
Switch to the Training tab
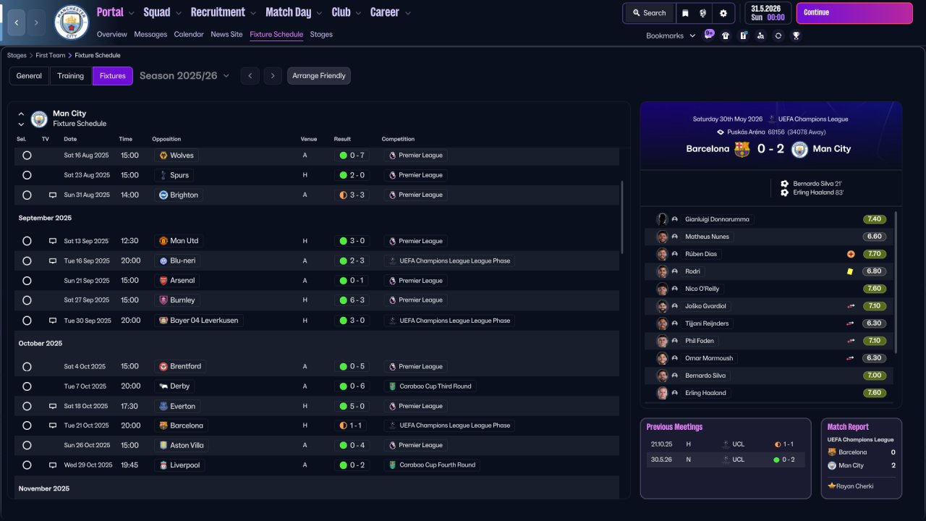pos(71,76)
